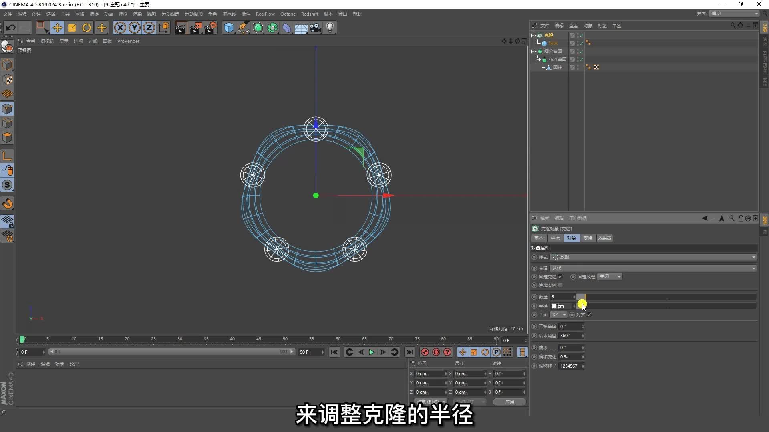Screen dimensions: 769x432
Task: Toggle the X axis lock
Action: [120, 28]
